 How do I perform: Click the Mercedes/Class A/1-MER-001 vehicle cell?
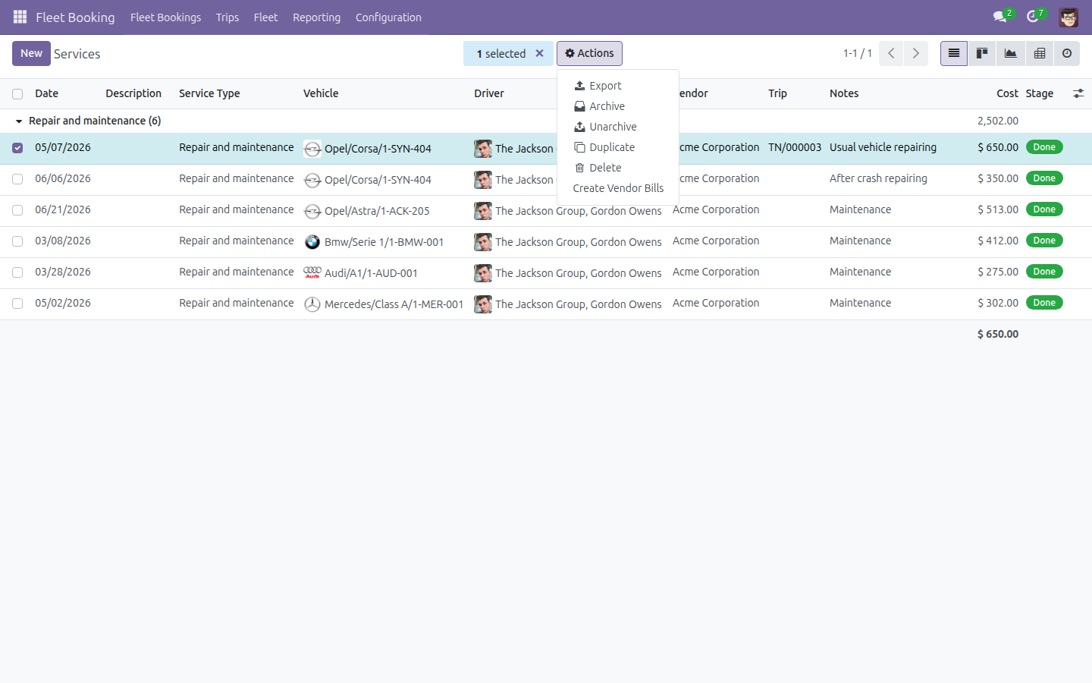(x=394, y=304)
